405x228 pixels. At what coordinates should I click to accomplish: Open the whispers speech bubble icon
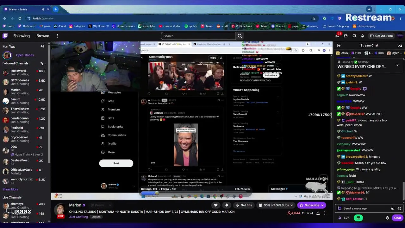tap(354, 36)
